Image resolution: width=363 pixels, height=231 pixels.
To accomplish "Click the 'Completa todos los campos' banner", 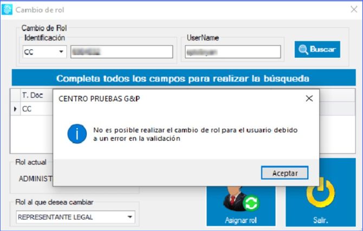I will [184, 77].
